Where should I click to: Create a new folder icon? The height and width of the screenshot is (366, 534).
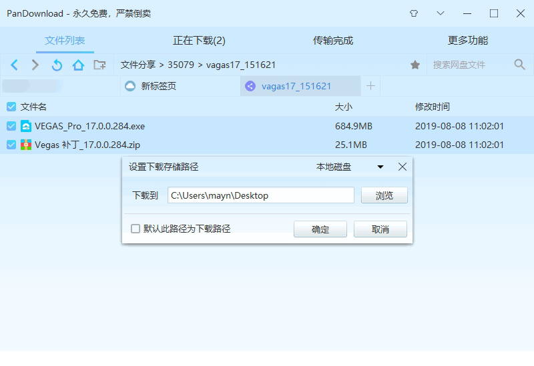pos(99,65)
